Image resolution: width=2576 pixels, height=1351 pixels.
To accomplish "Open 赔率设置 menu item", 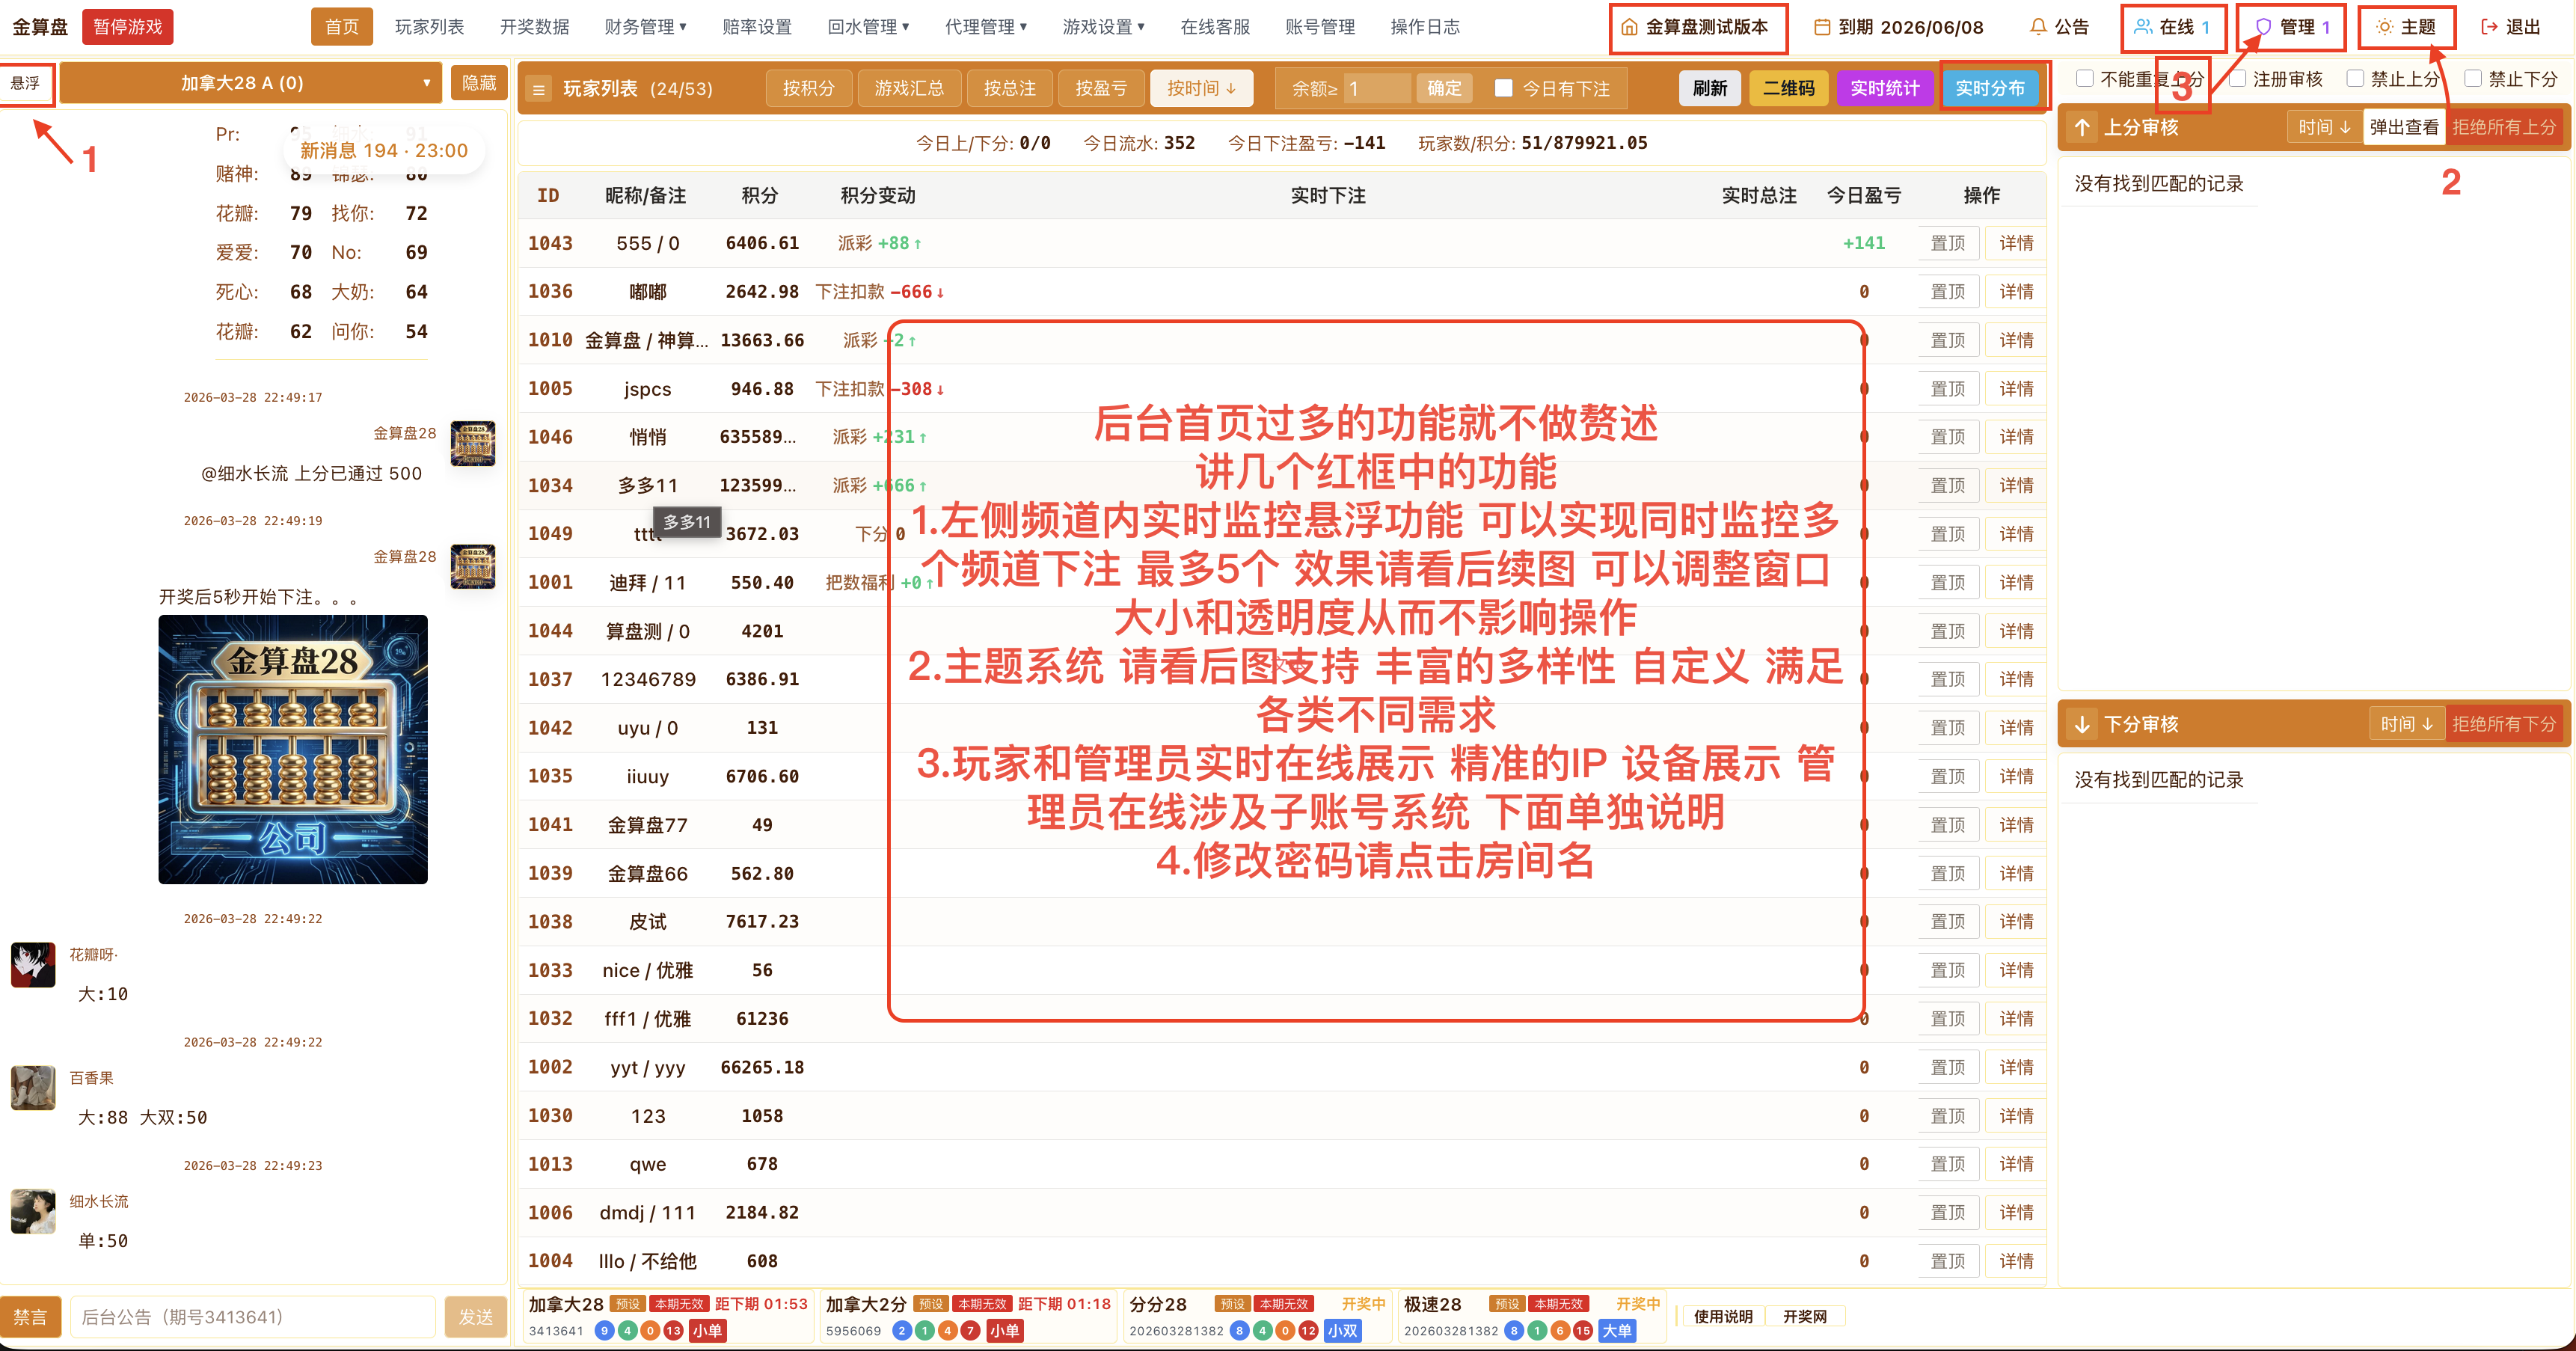I will coord(757,27).
